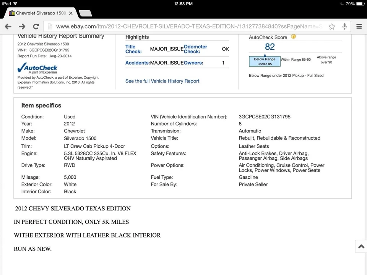Close the Chevrolet Silverado 1500 tab
367x275 pixels.
click(71, 13)
